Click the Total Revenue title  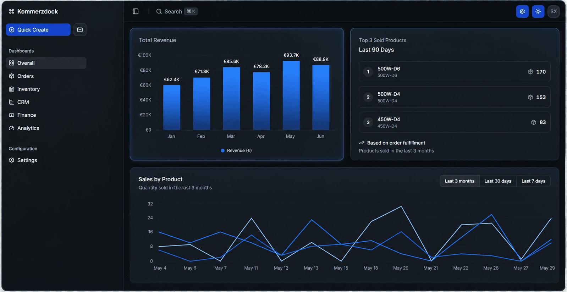tap(158, 40)
